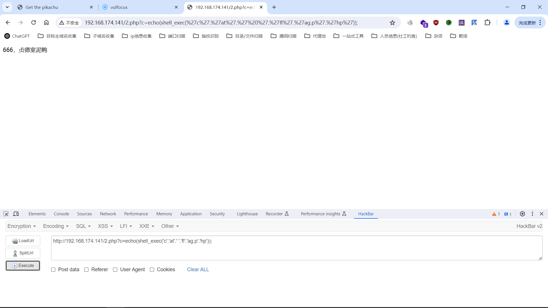Open the SQL dropdown menu
Screen dimensions: 548x308
(x=83, y=226)
